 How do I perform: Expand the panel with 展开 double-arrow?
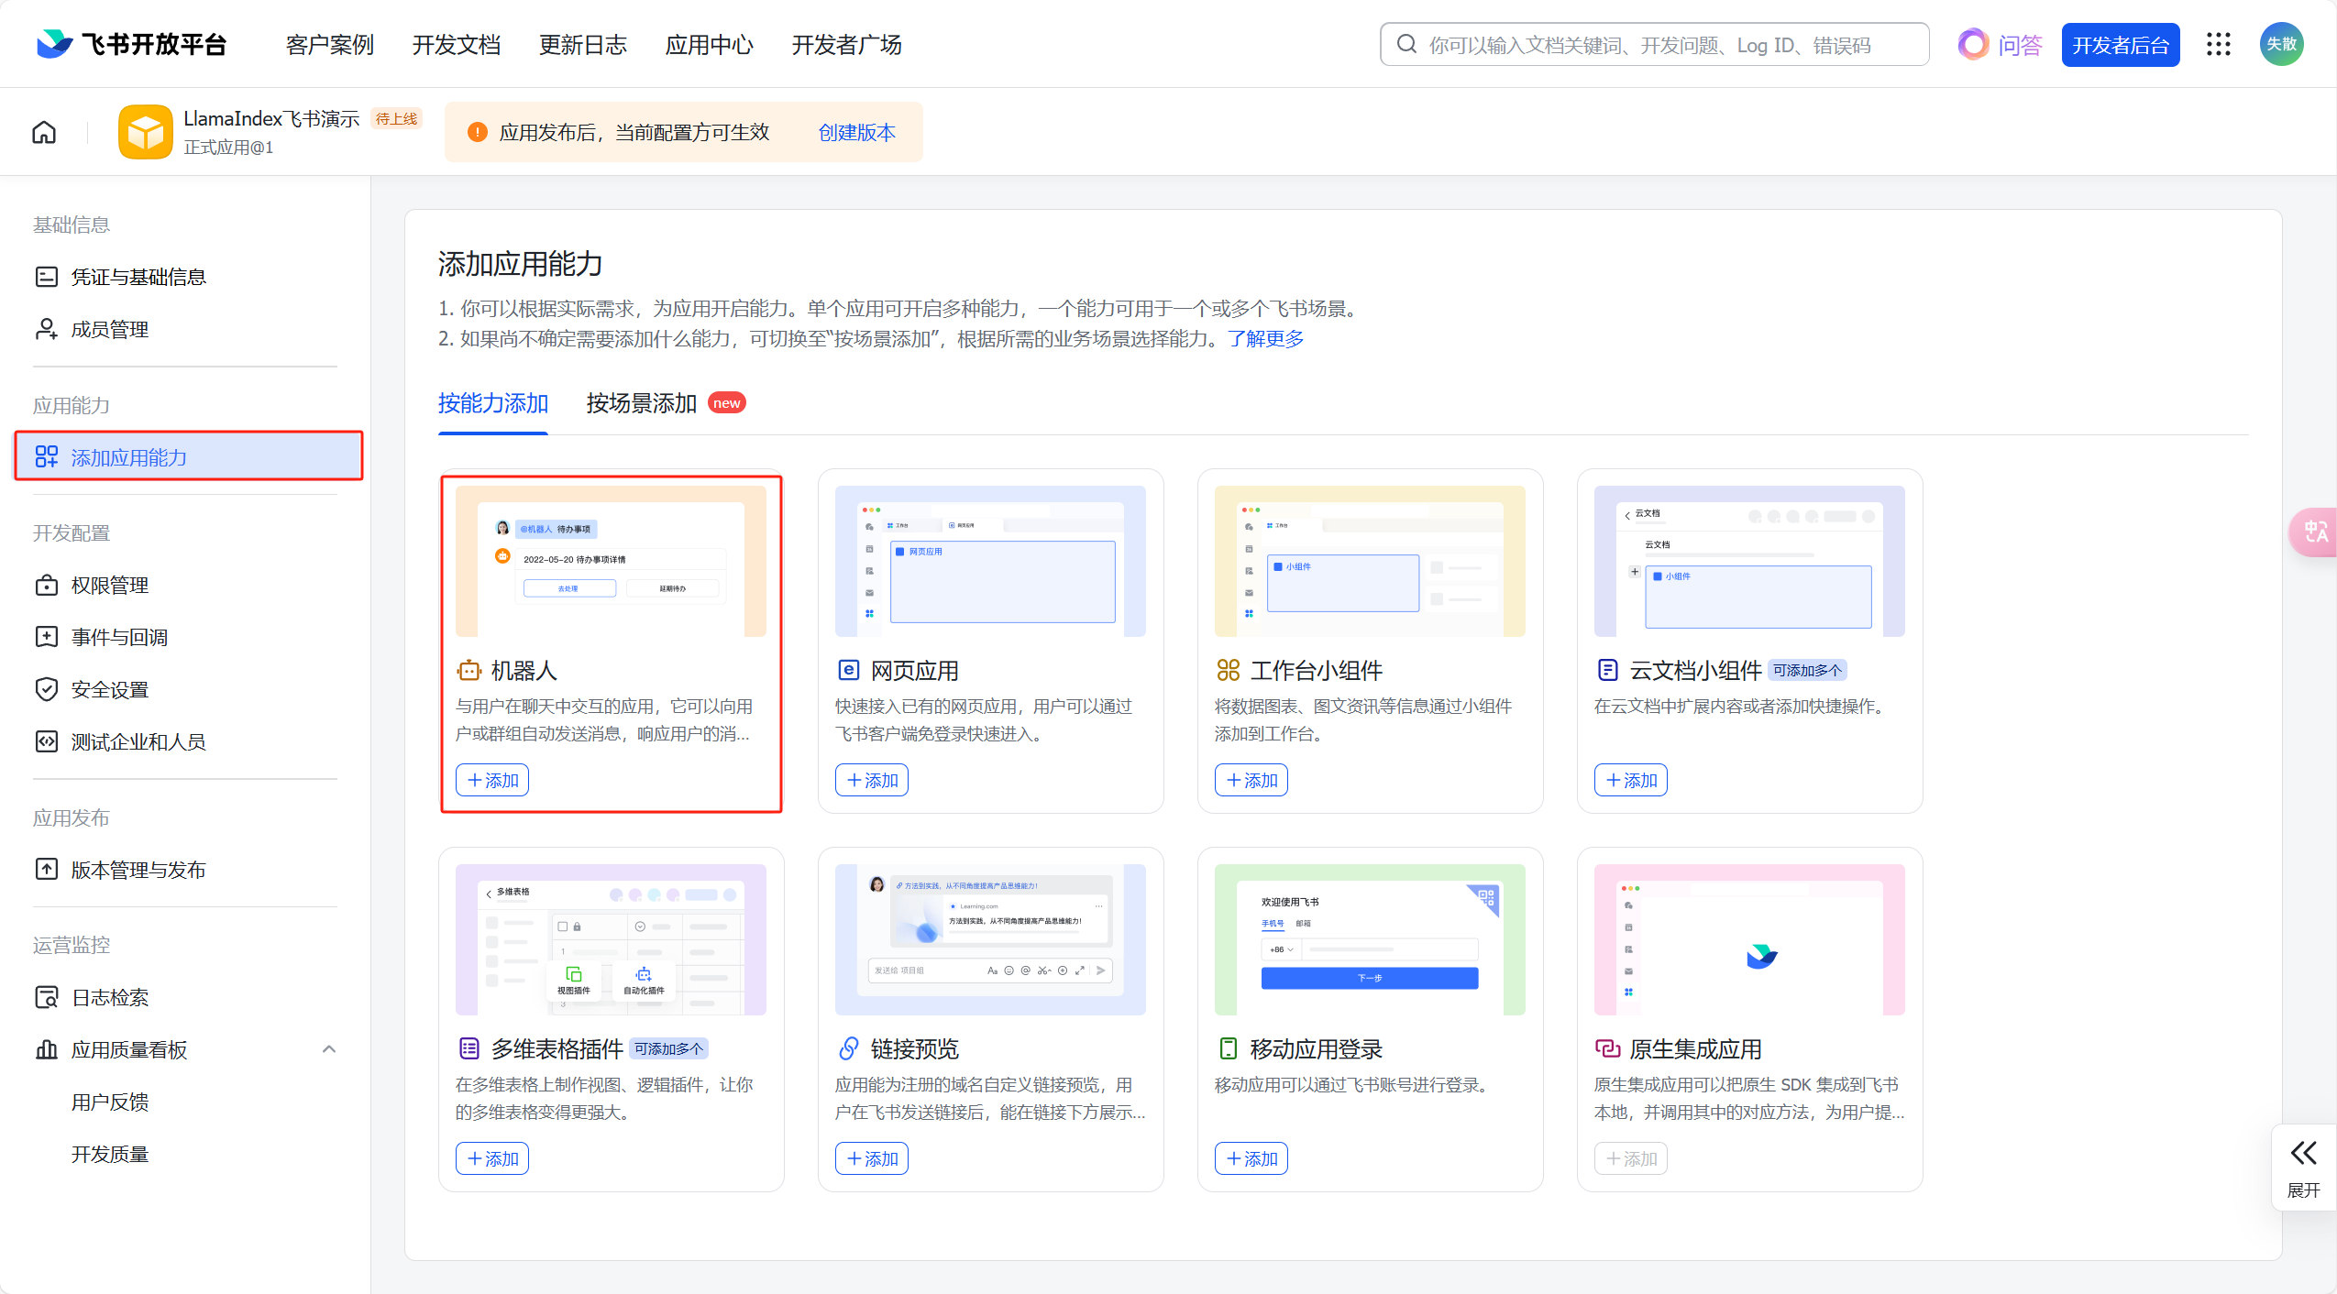(2303, 1167)
